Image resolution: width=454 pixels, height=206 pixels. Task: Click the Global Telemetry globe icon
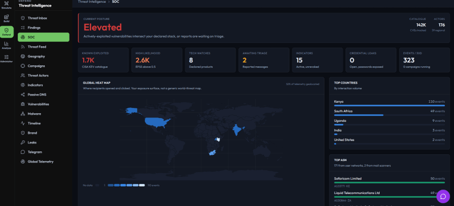tap(23, 162)
